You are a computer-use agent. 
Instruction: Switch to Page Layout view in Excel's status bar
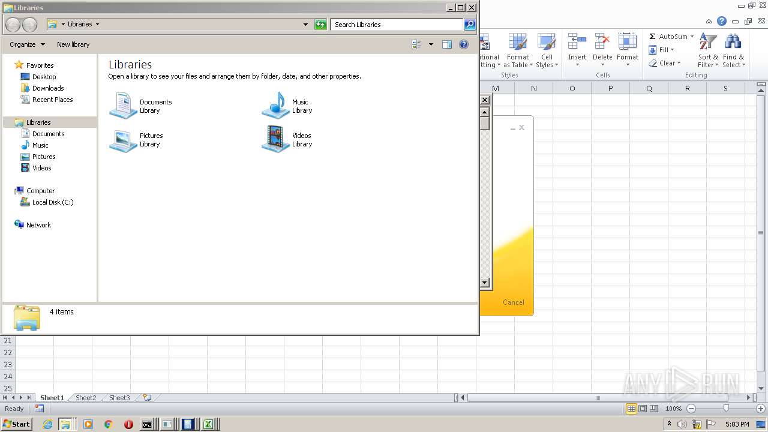pos(643,409)
